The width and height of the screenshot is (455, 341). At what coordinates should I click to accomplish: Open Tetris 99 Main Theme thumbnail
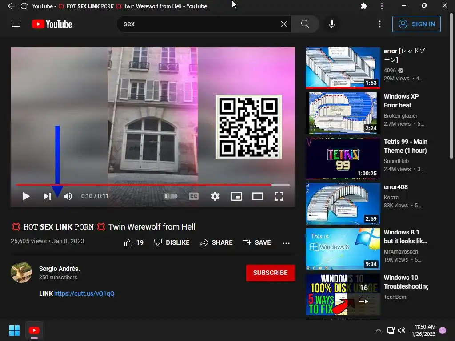coord(343,158)
